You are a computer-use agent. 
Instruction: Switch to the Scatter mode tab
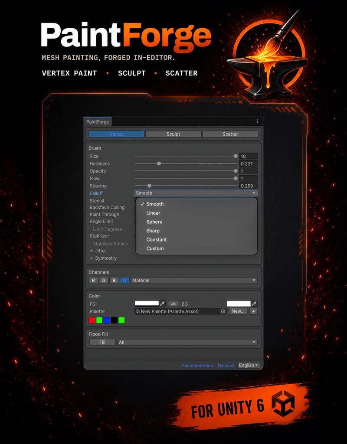(230, 134)
